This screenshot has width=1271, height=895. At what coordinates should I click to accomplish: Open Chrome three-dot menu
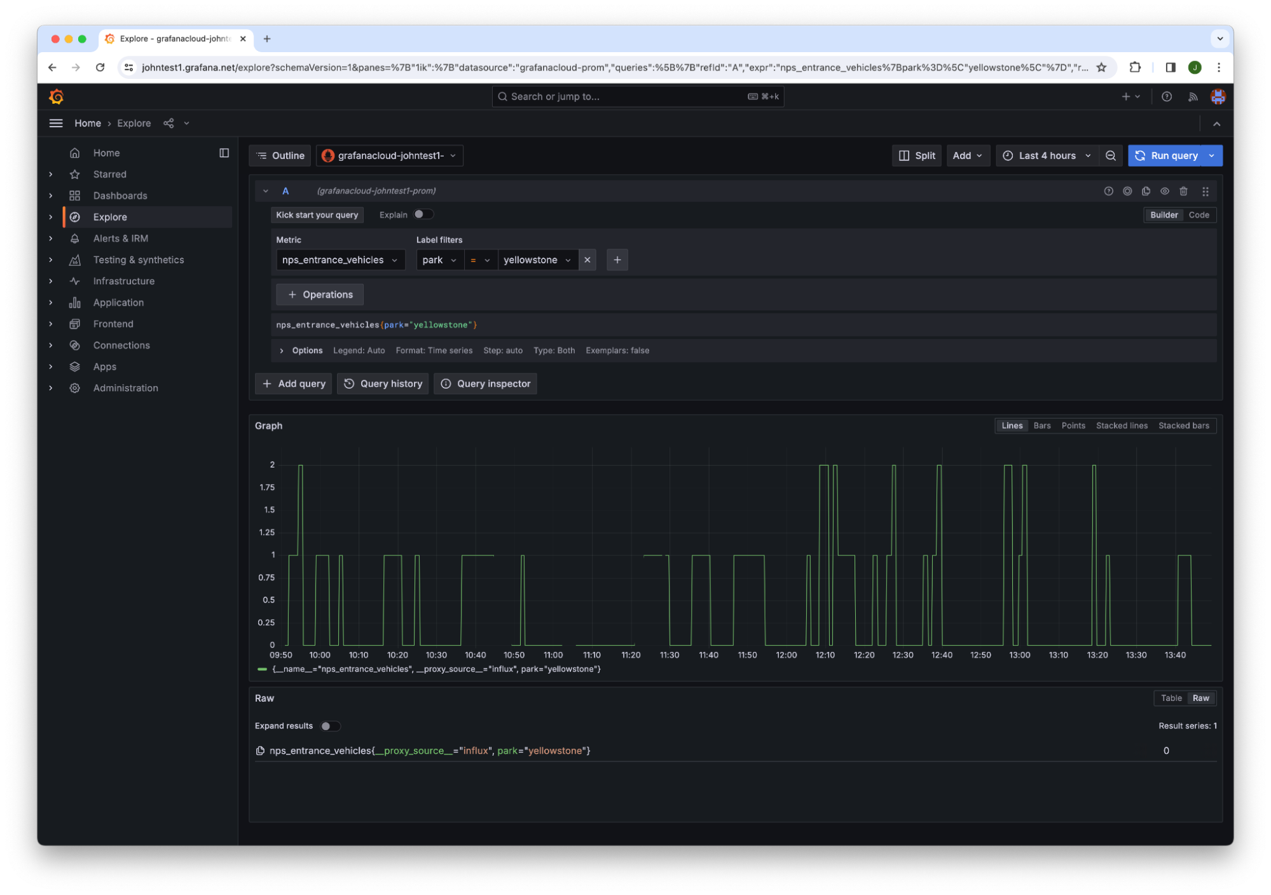[x=1218, y=67]
